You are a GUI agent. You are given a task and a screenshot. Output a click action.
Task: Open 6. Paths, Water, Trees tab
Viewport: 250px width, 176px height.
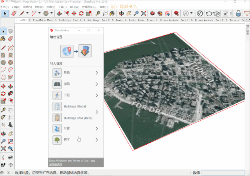(x=139, y=20)
